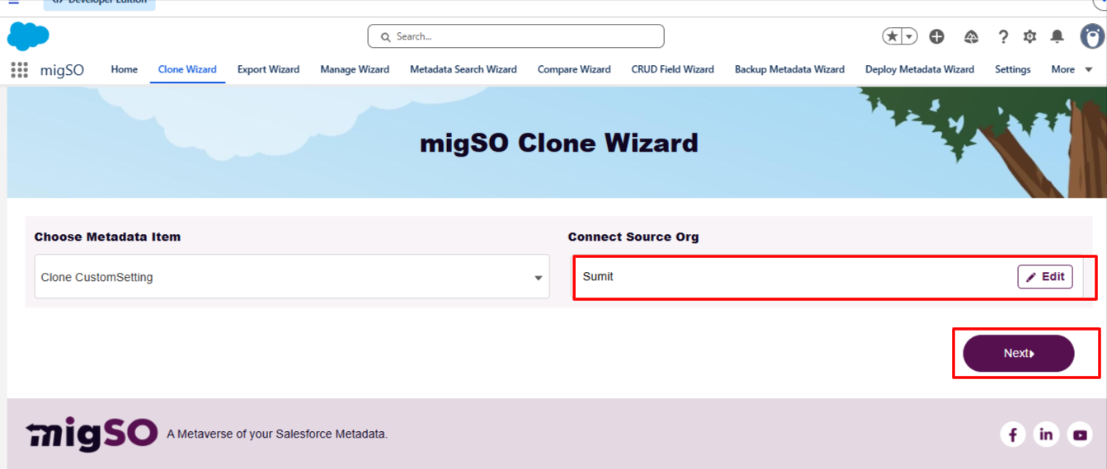This screenshot has height=469, width=1107.
Task: Go to the Settings tab
Action: click(1013, 69)
